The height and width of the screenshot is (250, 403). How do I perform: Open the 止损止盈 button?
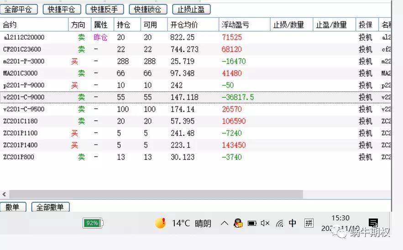(191, 9)
